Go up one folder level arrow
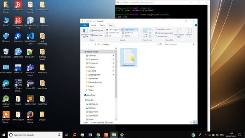Viewport: 245px width, 138px height. point(95,44)
